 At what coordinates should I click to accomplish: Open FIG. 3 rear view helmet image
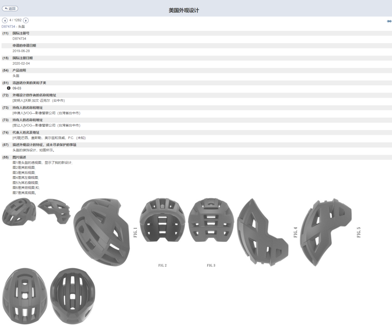click(211, 220)
